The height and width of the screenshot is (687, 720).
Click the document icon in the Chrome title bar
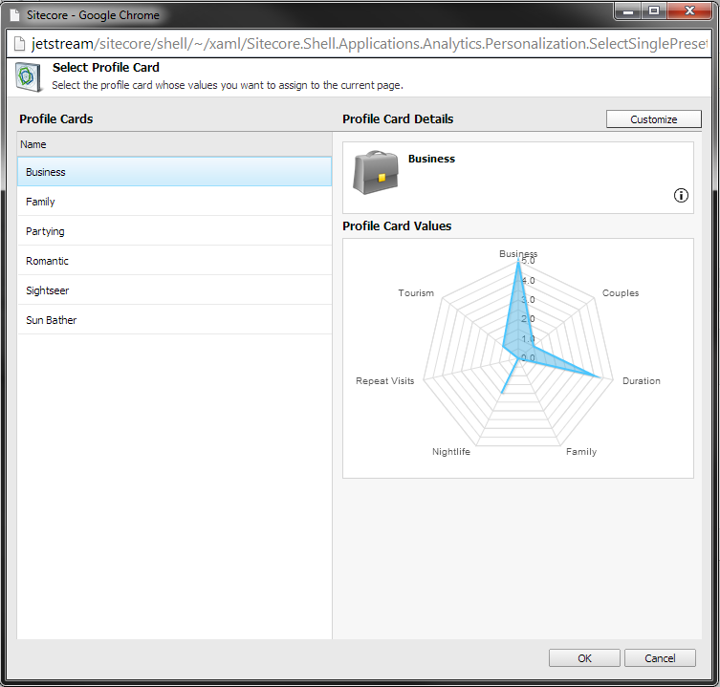(x=15, y=14)
